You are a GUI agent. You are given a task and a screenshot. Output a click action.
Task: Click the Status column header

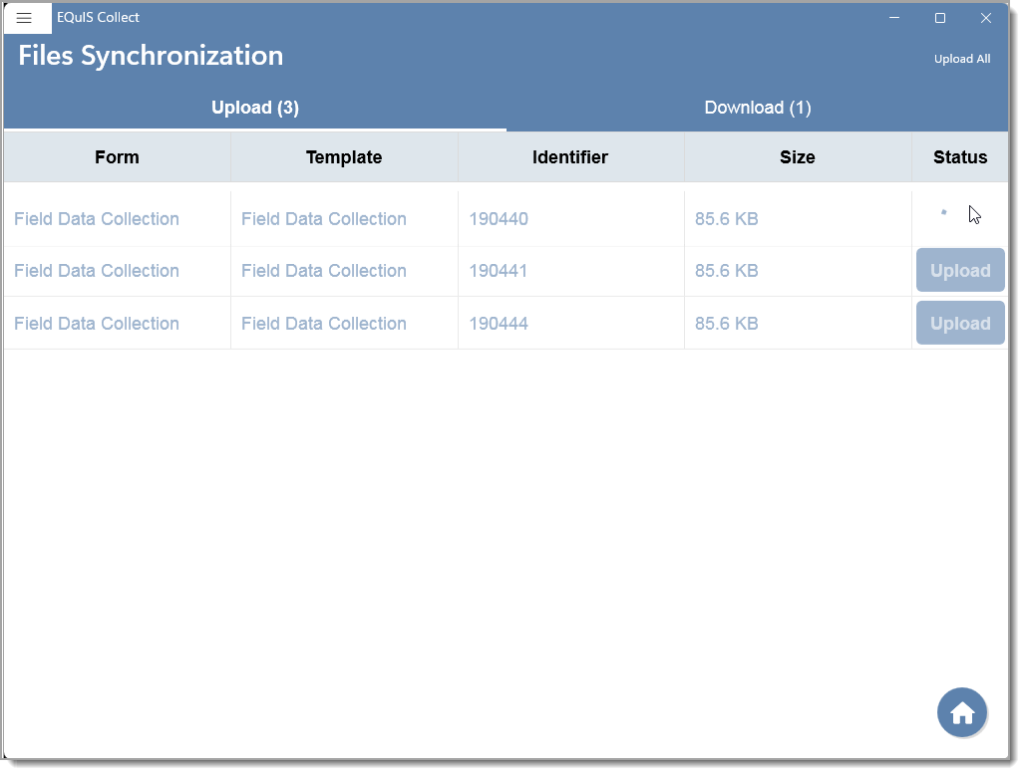coord(960,157)
